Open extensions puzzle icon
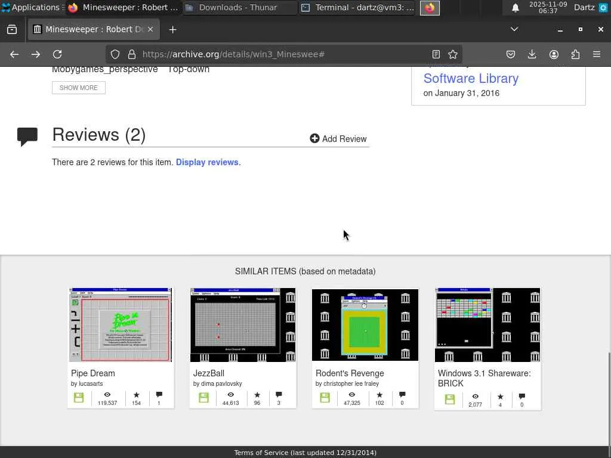 575,54
